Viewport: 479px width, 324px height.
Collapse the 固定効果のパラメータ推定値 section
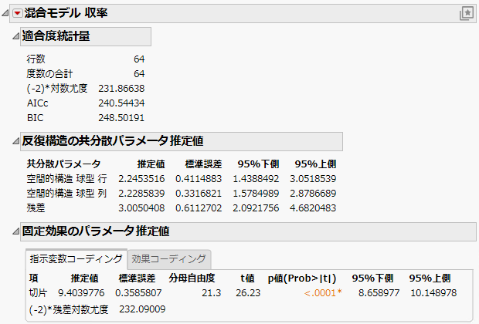click(16, 231)
